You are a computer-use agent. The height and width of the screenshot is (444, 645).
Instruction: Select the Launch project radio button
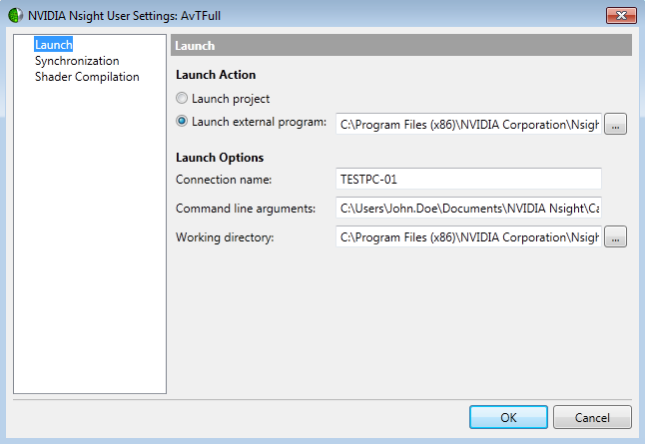[x=182, y=98]
